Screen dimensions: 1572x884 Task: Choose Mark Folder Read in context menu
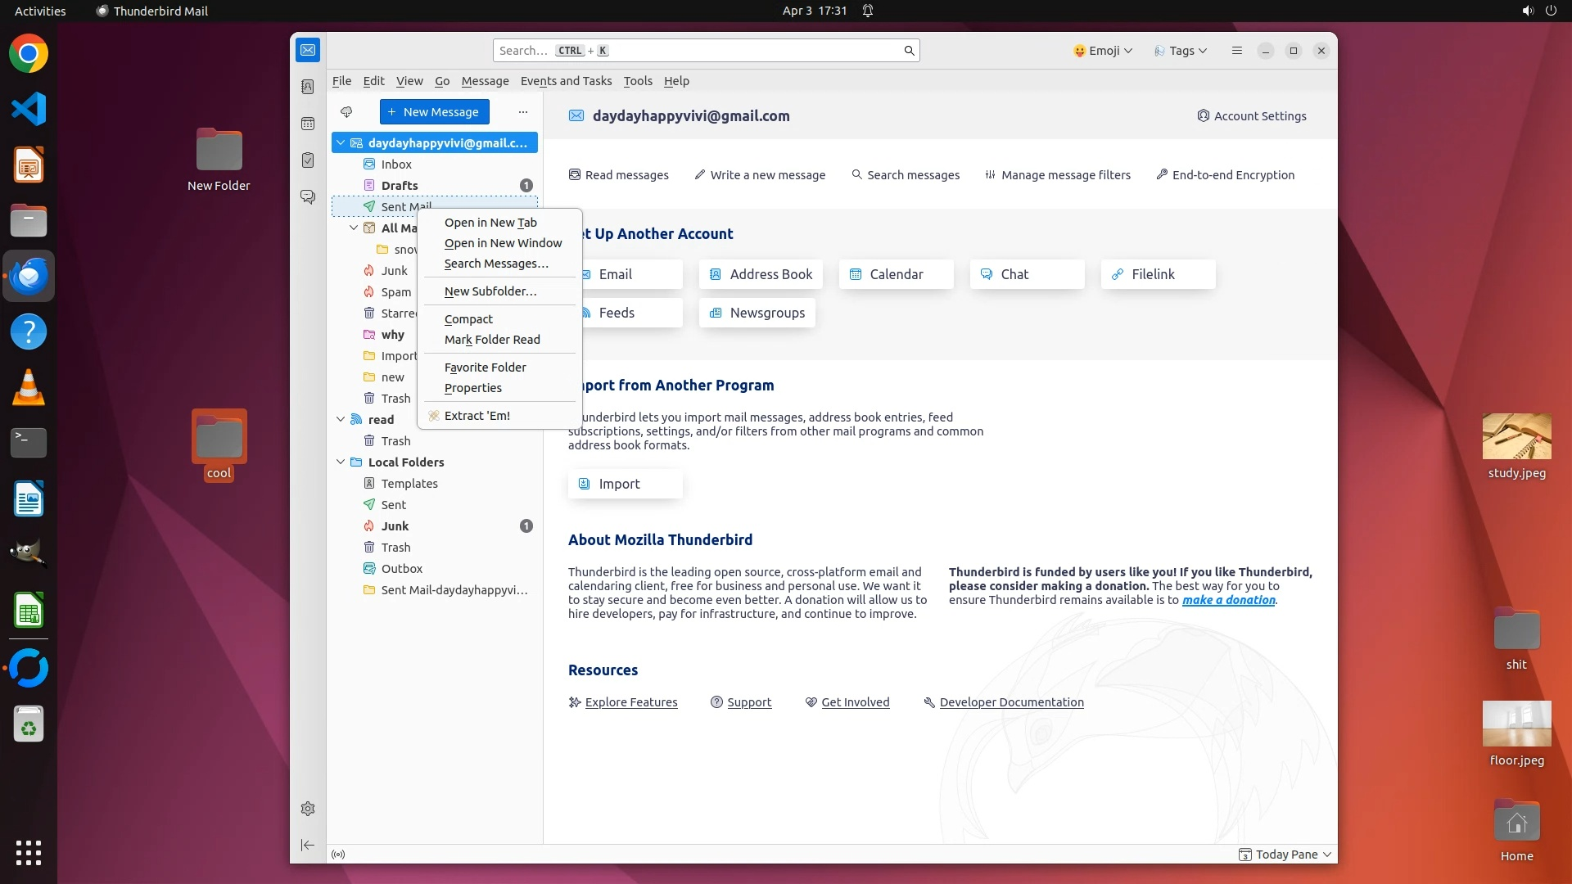tap(492, 340)
